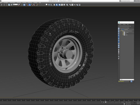Open the Customize menu
This screenshot has width=140, height=105.
[30, 3]
